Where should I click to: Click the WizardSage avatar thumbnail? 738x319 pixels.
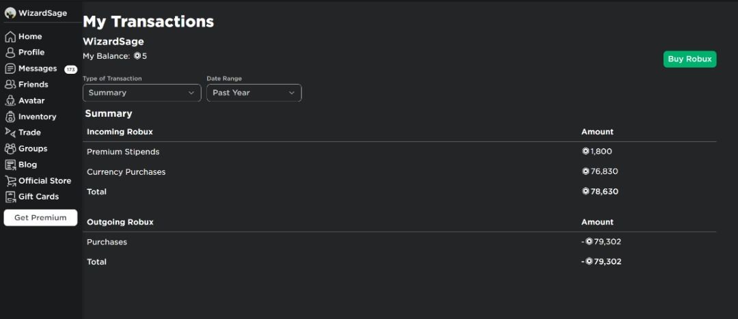tap(10, 13)
